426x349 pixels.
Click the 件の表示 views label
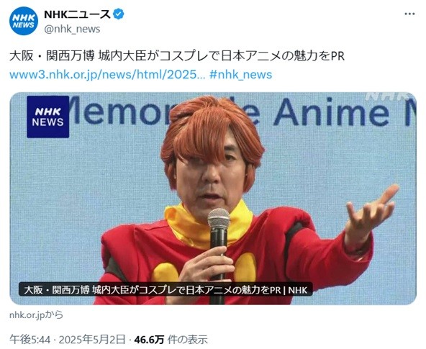(x=188, y=339)
